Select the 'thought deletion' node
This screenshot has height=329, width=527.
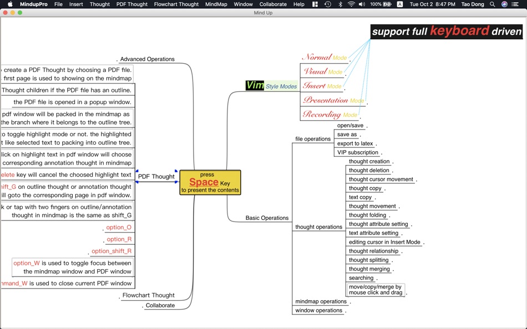click(369, 170)
